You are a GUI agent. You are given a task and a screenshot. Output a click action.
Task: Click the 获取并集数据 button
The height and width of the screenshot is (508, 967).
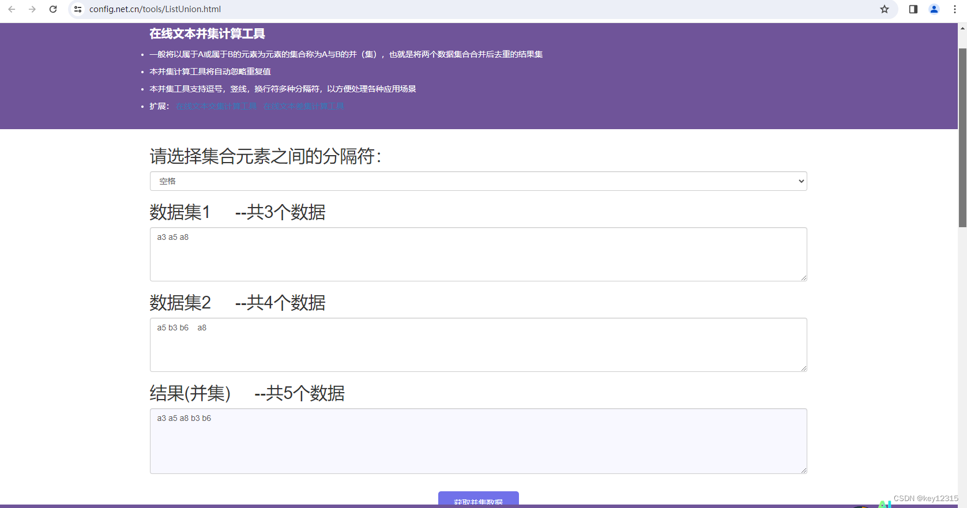(478, 499)
